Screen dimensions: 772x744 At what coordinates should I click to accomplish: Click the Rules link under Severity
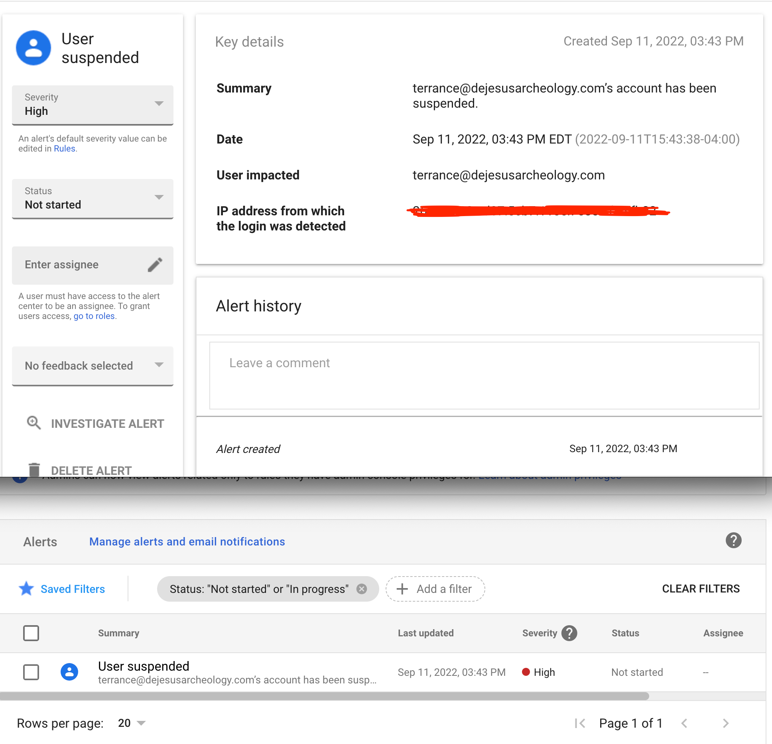(x=65, y=149)
